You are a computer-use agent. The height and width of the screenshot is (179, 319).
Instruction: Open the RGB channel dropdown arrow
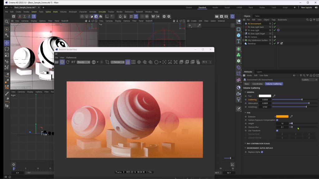coord(98,62)
